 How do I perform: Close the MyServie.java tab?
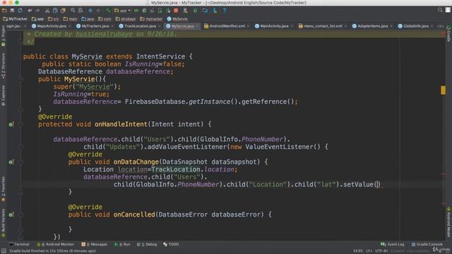197,26
